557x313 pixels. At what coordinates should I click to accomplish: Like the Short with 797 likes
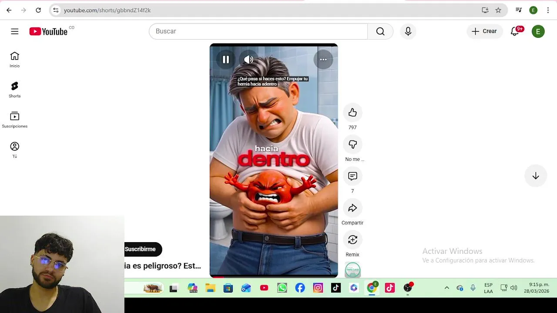click(x=352, y=113)
